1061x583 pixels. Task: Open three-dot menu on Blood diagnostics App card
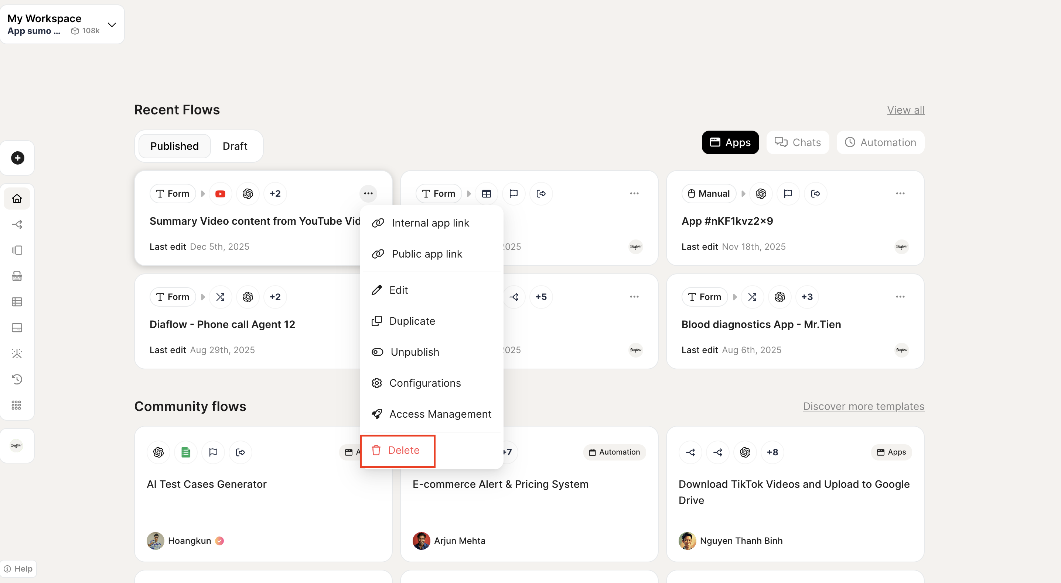click(x=900, y=297)
